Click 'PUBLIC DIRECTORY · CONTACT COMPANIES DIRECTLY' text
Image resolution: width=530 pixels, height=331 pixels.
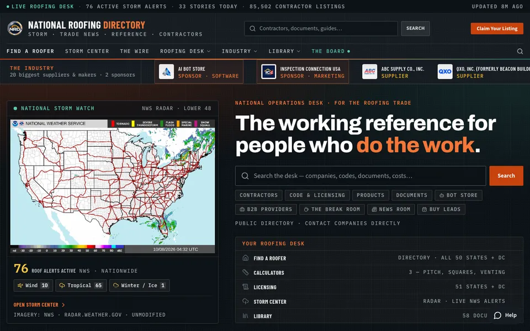click(318, 223)
